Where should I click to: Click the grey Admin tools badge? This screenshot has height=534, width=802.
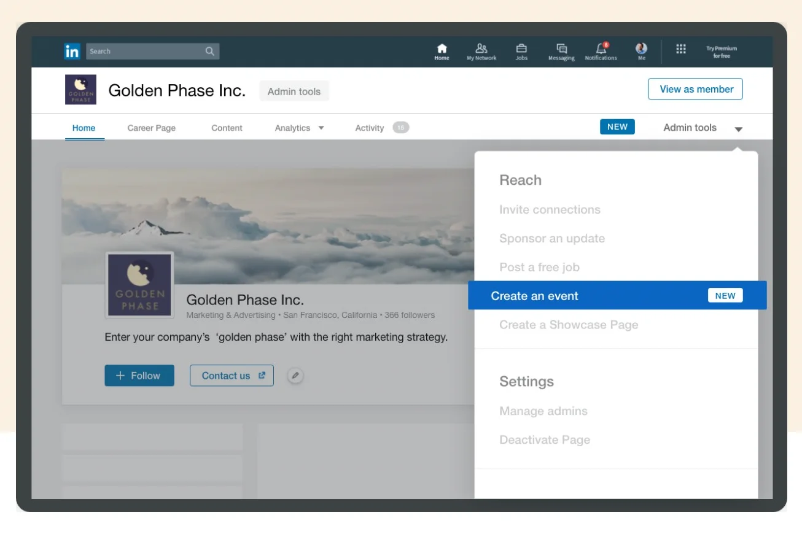pos(294,91)
